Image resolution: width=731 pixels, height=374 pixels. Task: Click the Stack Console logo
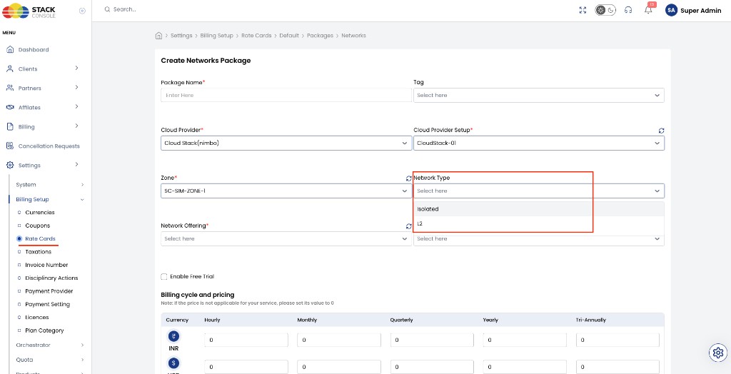(x=29, y=11)
